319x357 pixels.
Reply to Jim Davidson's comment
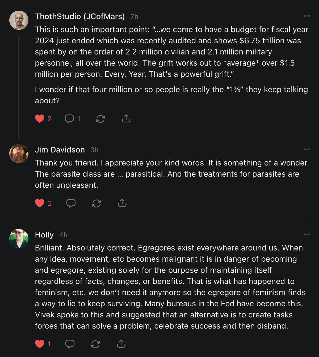click(x=71, y=203)
